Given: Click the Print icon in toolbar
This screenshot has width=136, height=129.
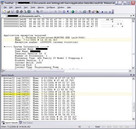Looking at the screenshot, I should point(21,12).
